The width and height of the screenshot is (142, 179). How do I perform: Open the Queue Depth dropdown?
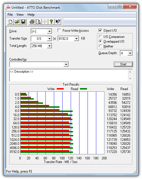130,53
